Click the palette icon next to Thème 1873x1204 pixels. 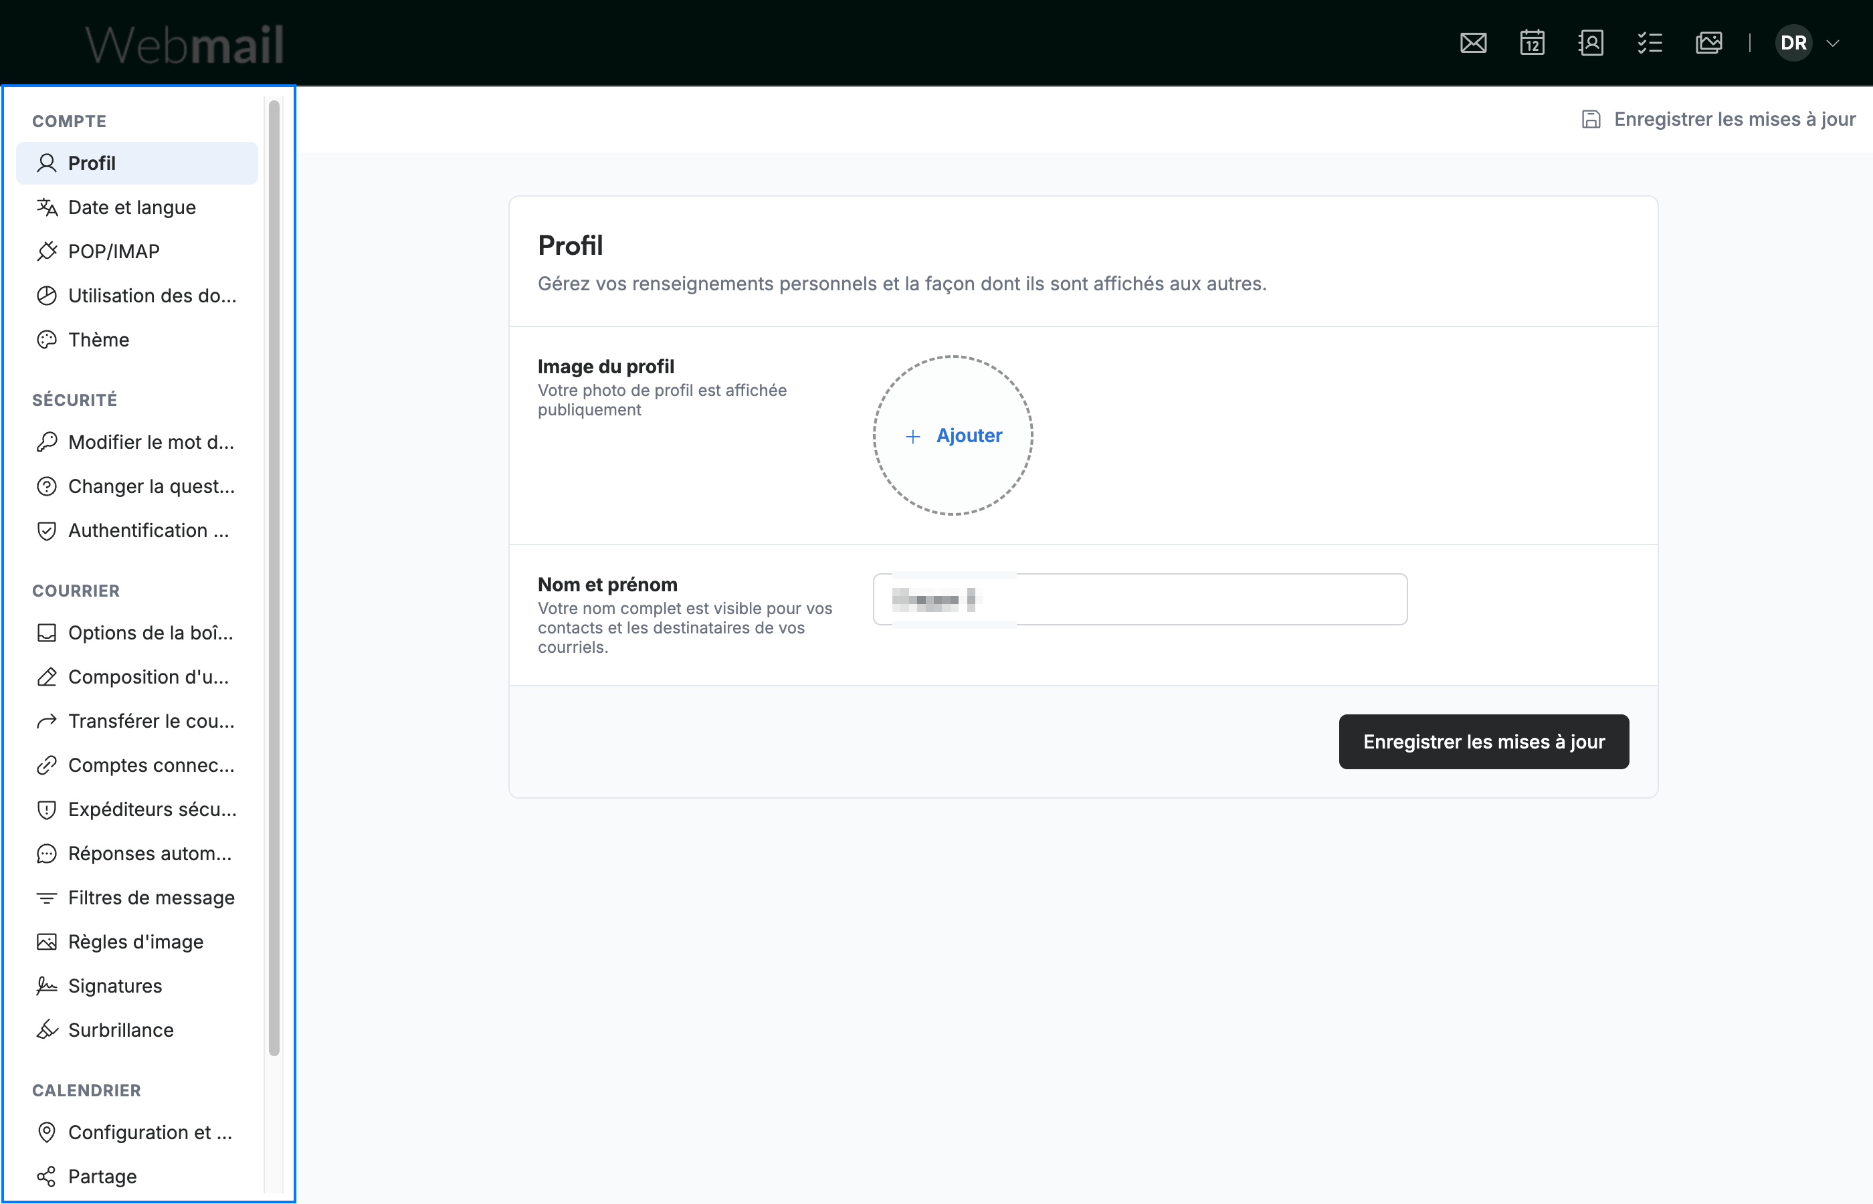(47, 339)
